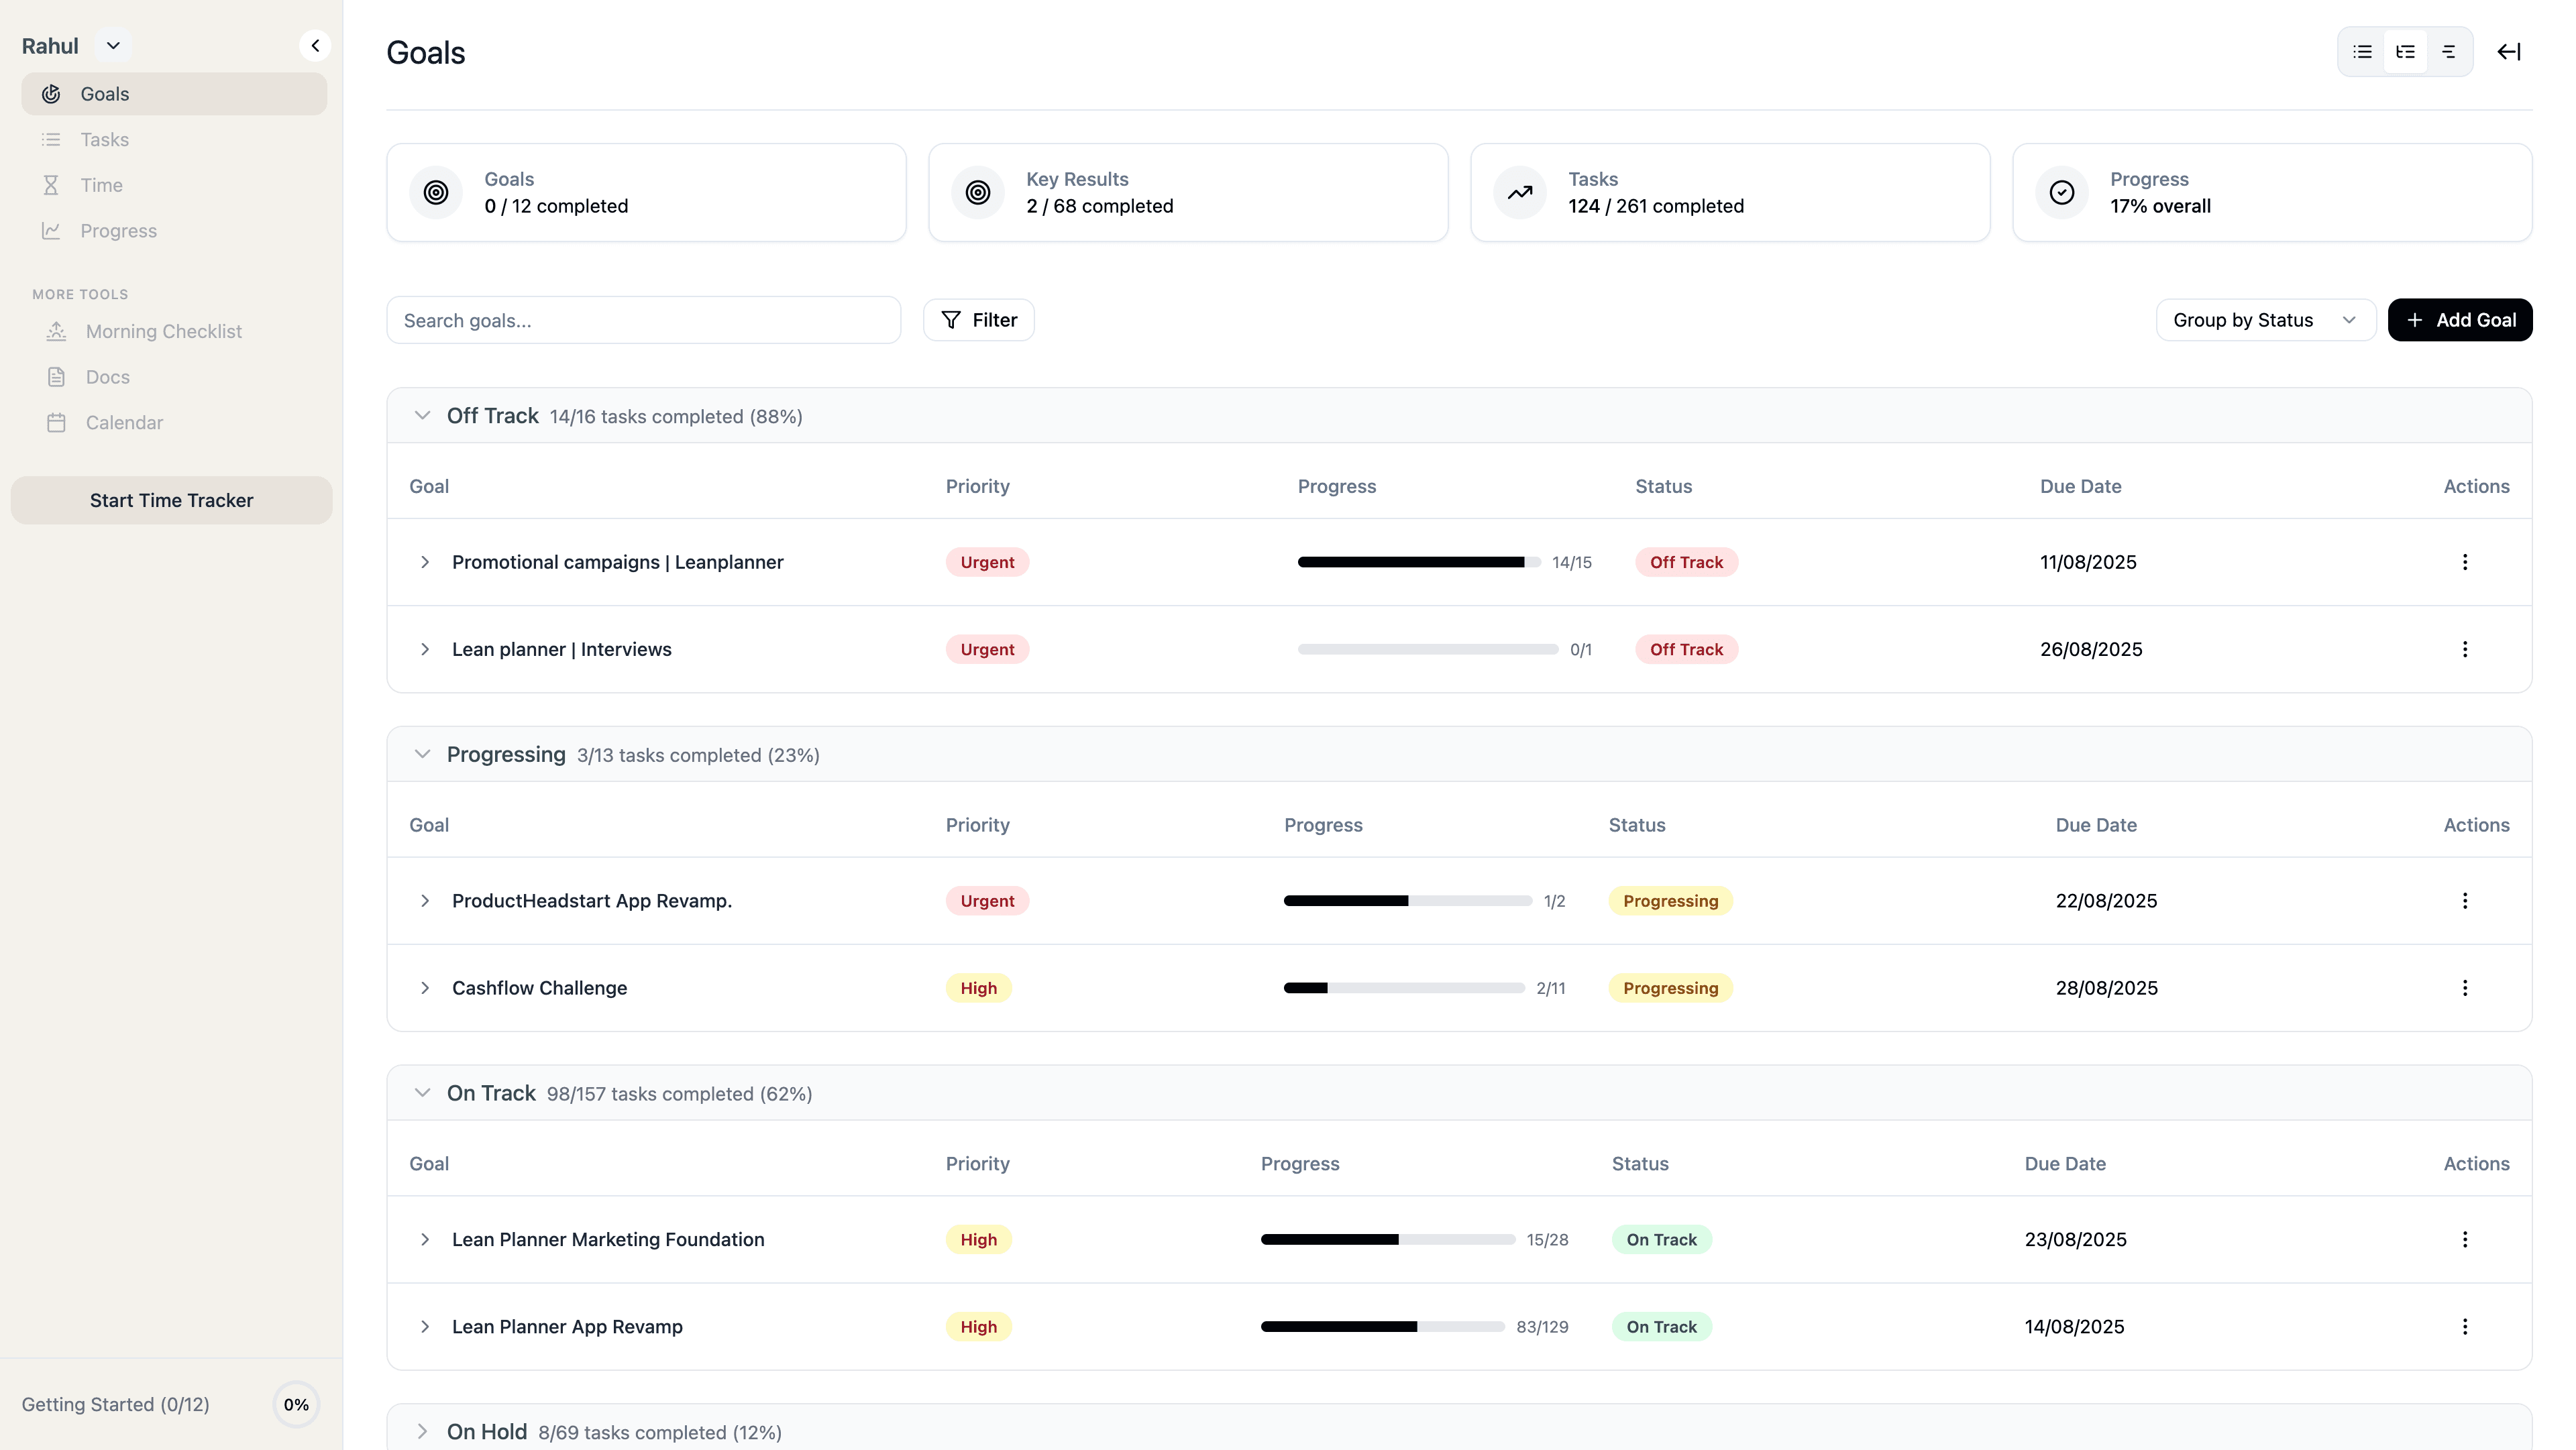Collapse the Off Track section
The width and height of the screenshot is (2576, 1450).
coord(423,415)
